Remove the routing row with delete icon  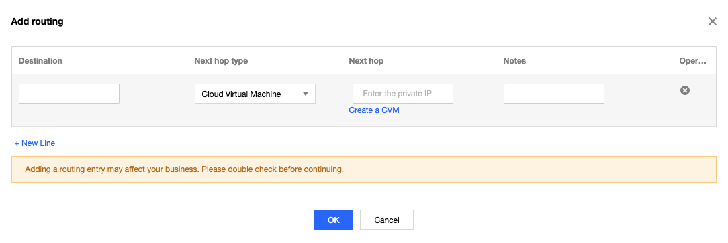click(685, 90)
